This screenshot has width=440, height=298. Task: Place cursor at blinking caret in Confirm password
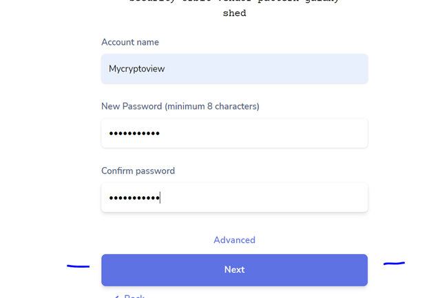[x=160, y=198]
